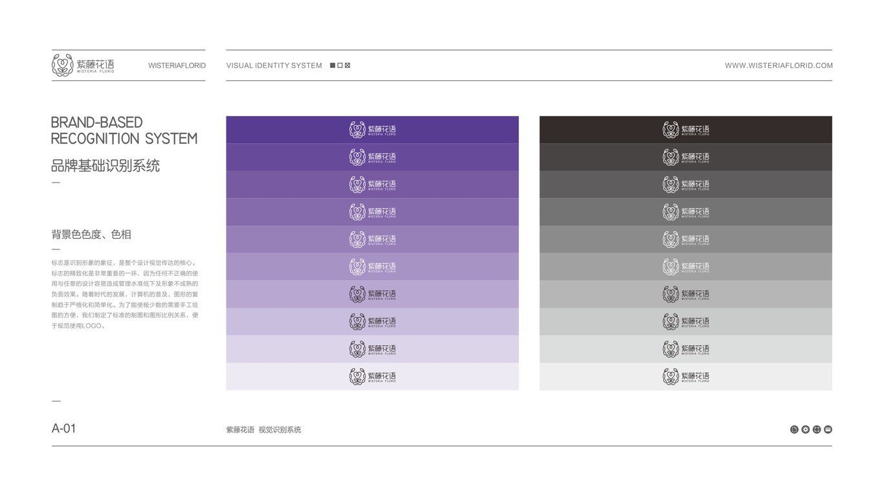Select the eighth grey band from top

(x=686, y=322)
